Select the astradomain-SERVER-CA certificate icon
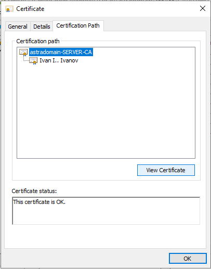Image resolution: width=211 pixels, height=269 pixels. tap(23, 53)
